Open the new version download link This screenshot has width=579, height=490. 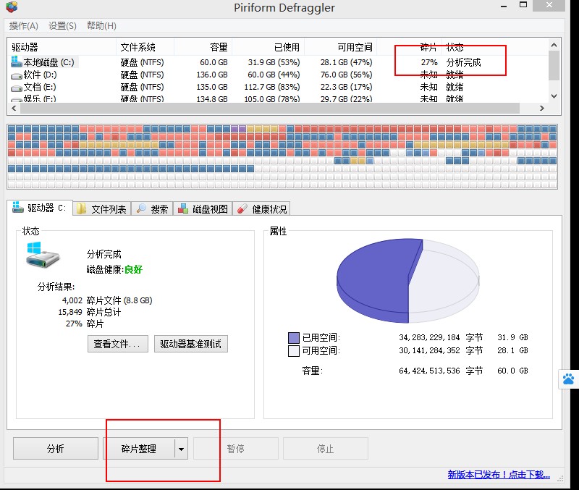[x=499, y=475]
